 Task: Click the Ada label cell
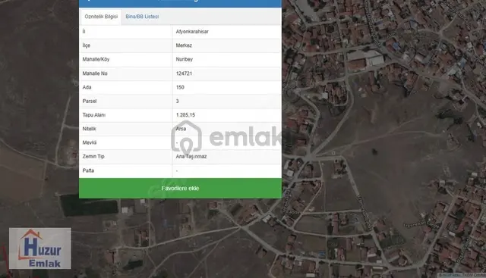point(125,88)
